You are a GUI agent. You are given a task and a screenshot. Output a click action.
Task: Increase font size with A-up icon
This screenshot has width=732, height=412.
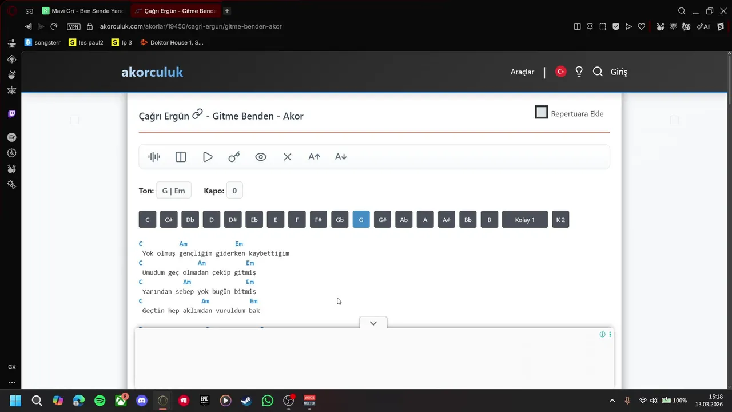click(x=314, y=157)
